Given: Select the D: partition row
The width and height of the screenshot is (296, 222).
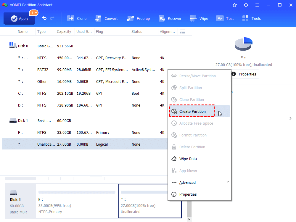Looking at the screenshot, I should [x=85, y=105].
